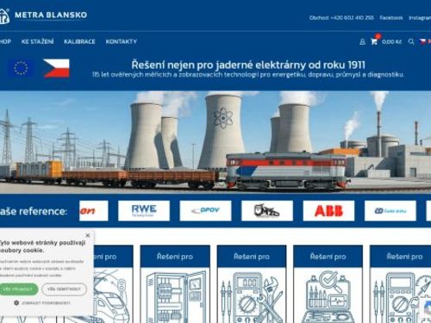Click the METRA BLANSKO site title
Image resolution: width=431 pixels, height=323 pixels.
click(51, 15)
